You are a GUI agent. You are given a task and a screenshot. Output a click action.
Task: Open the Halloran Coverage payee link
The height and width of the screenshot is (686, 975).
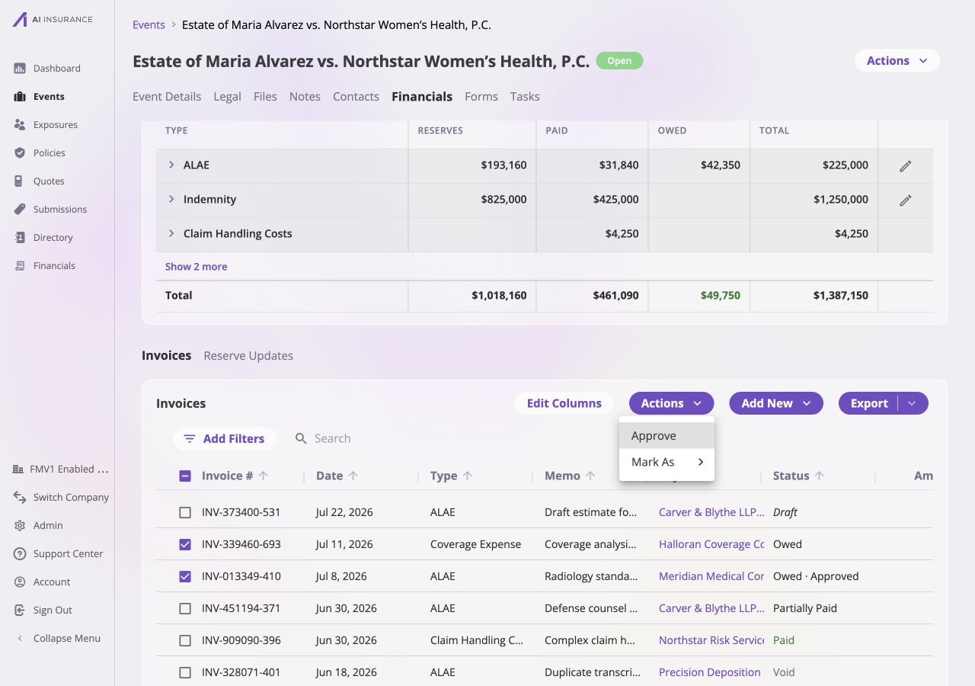[x=711, y=544]
